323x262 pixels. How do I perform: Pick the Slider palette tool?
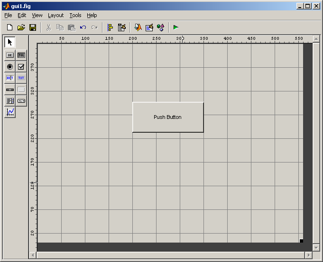(9, 90)
